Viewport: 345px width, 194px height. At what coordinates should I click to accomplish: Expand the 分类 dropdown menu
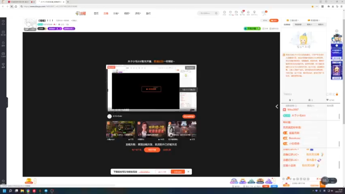pos(116,13)
